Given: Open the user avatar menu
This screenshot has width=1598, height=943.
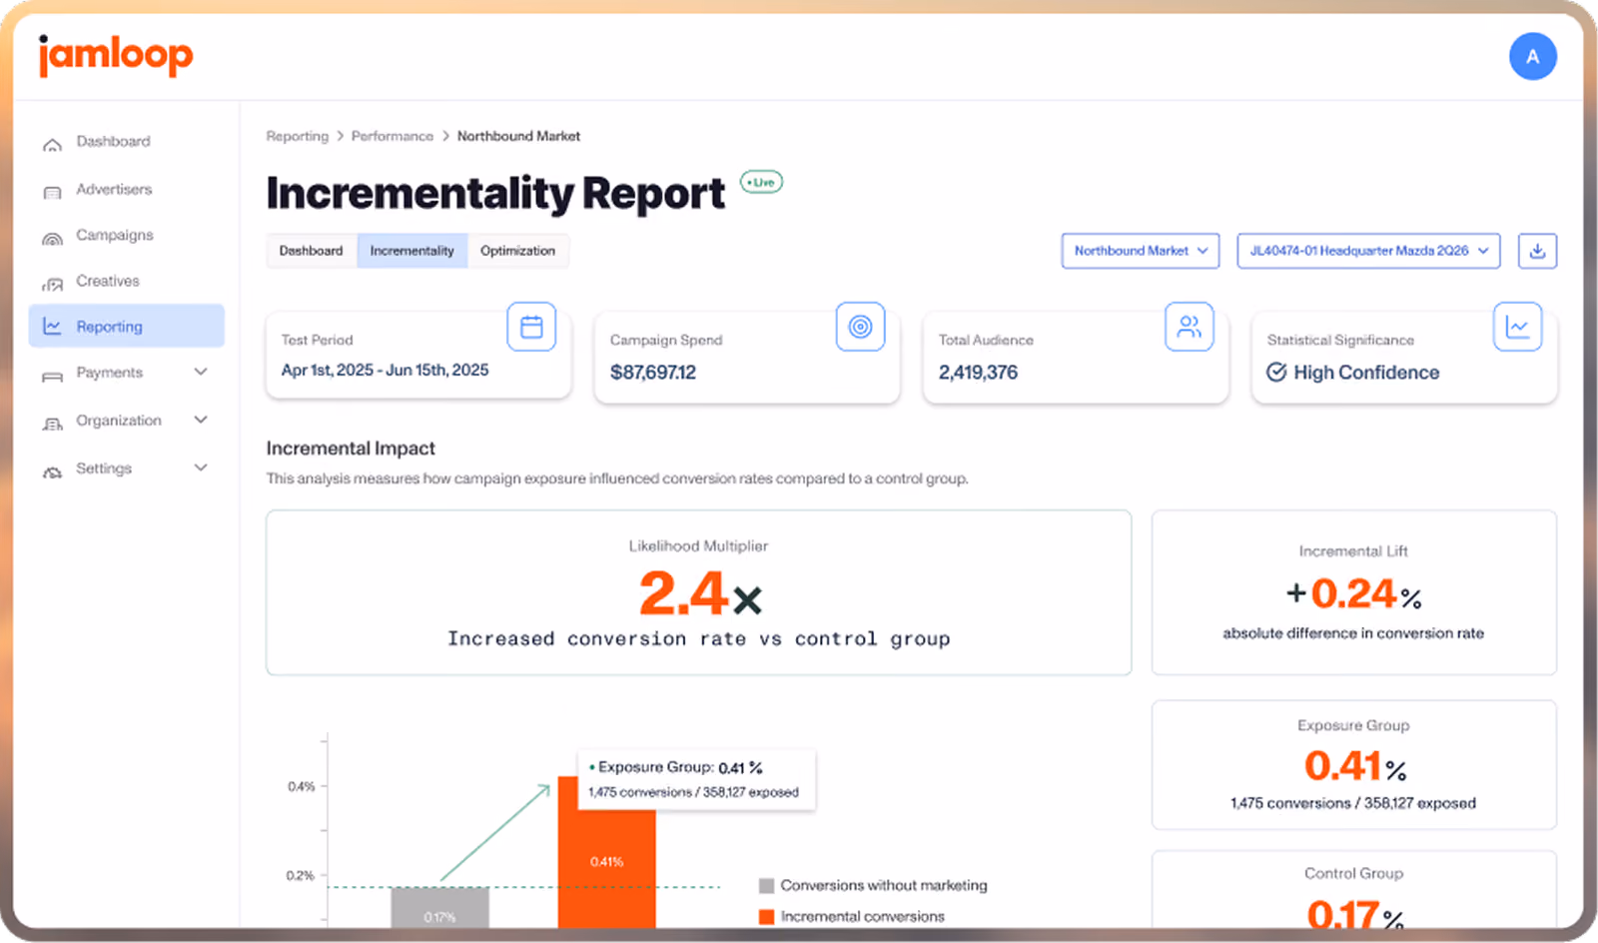Looking at the screenshot, I should (x=1532, y=56).
